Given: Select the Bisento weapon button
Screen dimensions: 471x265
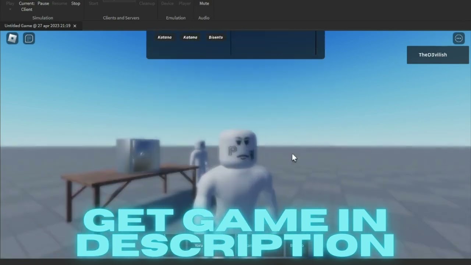Looking at the screenshot, I should coord(216,37).
